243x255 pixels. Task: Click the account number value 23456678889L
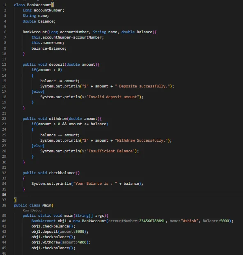(x=152, y=221)
